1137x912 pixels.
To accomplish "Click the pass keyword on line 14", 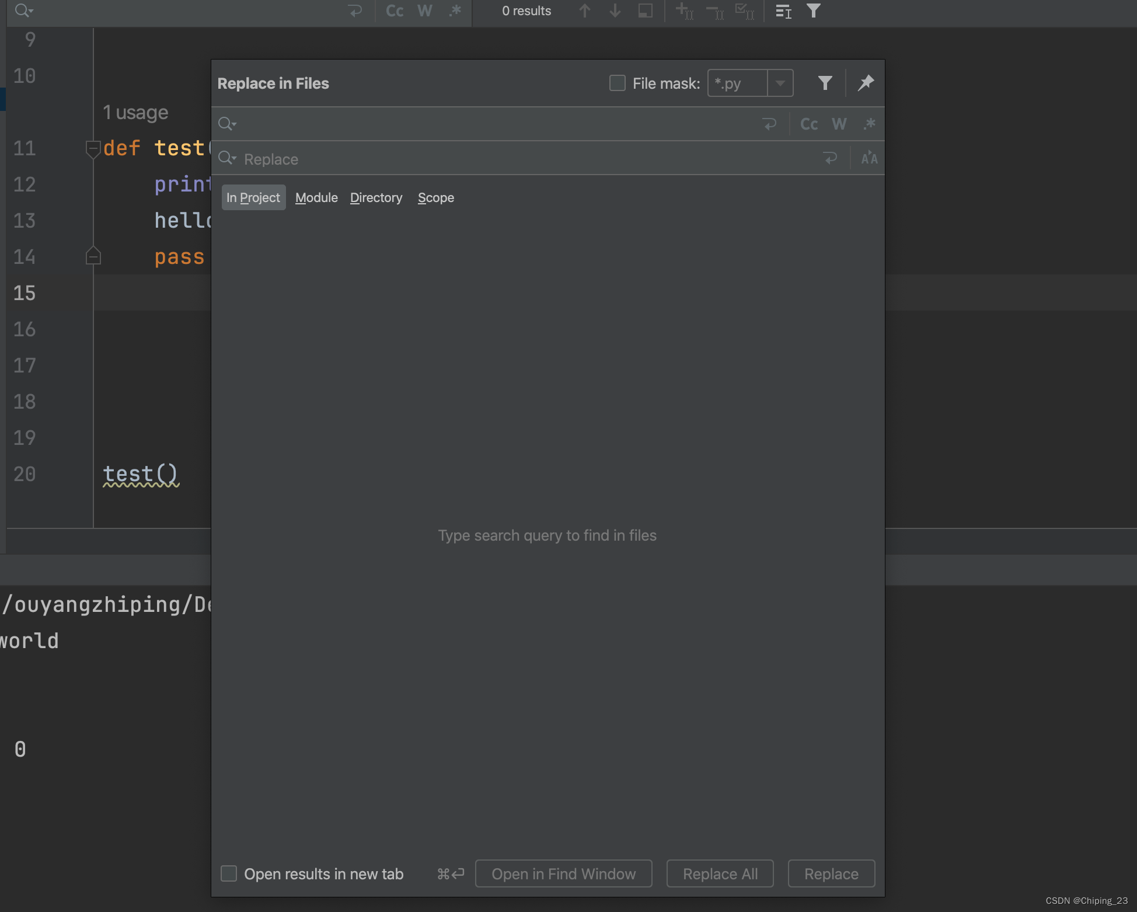I will tap(179, 257).
